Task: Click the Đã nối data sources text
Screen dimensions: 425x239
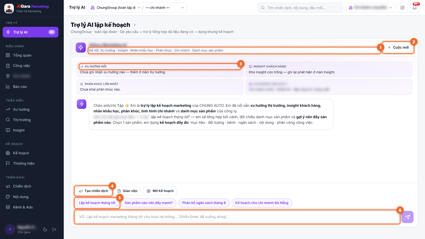Action: [156, 50]
